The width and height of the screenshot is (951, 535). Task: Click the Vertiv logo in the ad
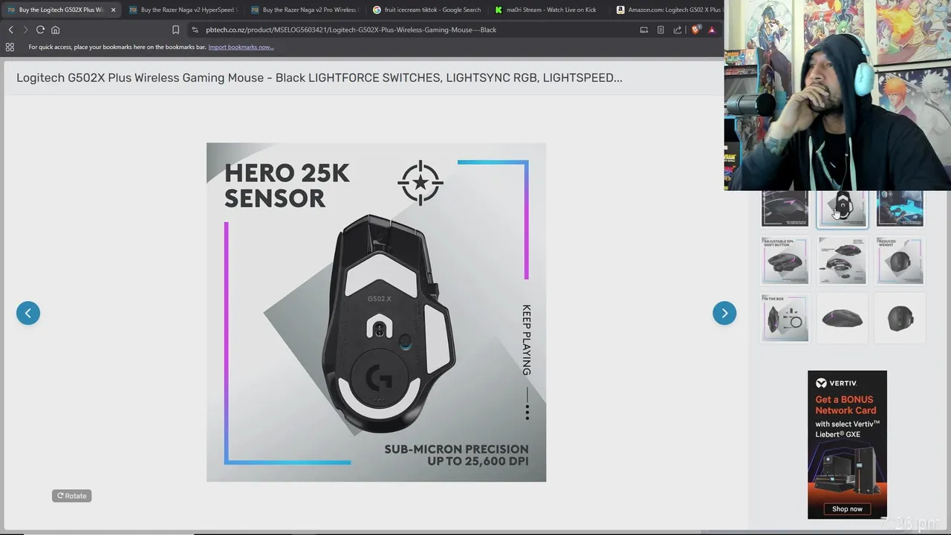click(x=837, y=383)
